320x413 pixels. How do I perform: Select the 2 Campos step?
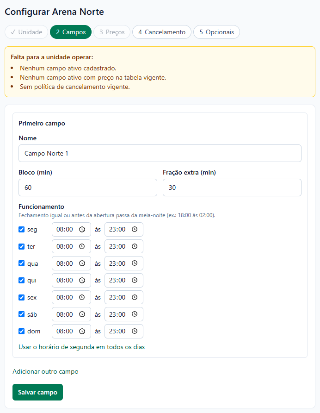tap(71, 32)
